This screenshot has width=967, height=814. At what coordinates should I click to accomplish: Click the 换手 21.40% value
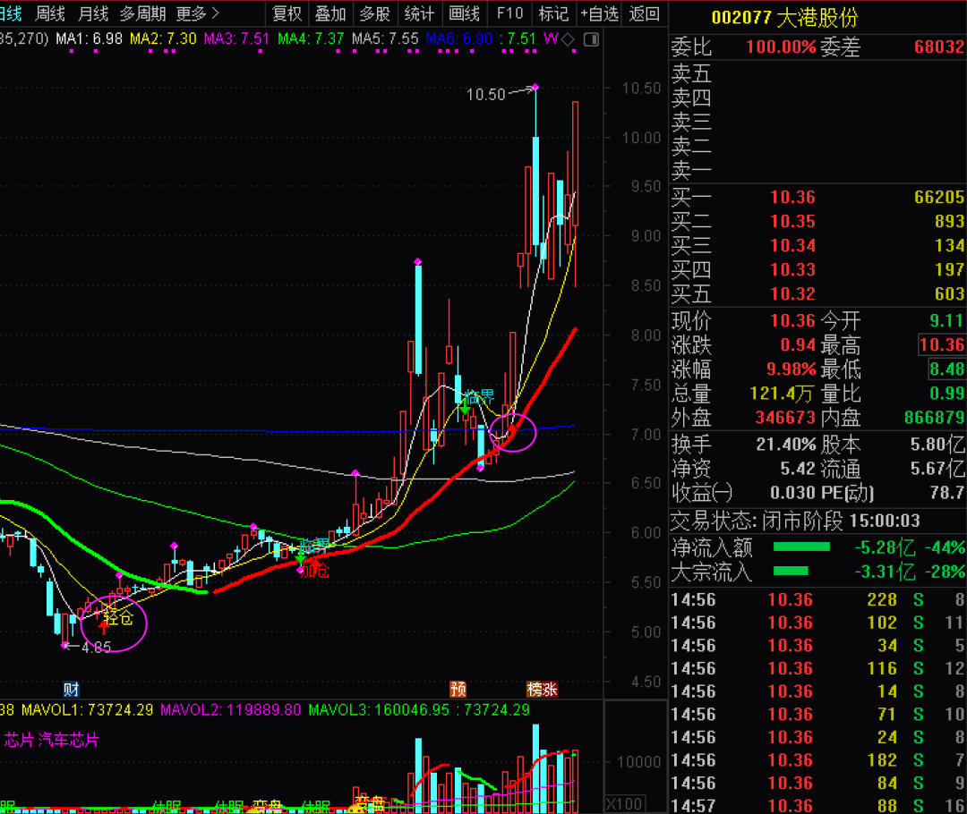coord(786,445)
